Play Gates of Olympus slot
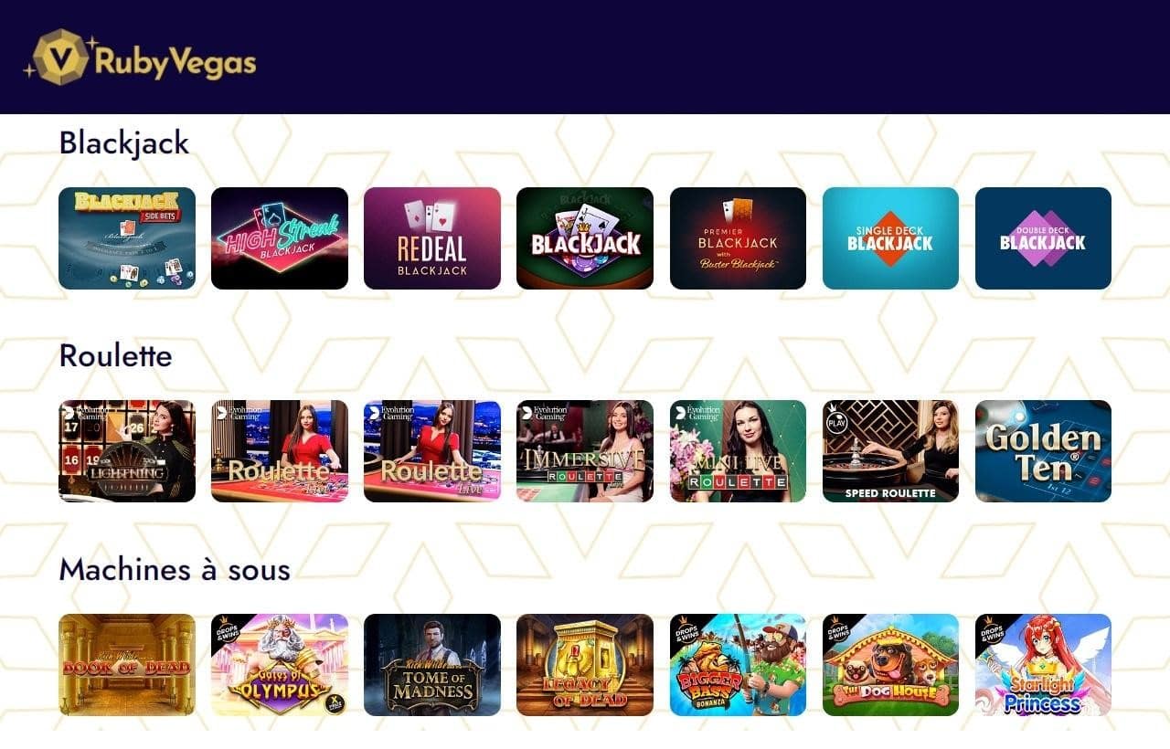 [280, 665]
